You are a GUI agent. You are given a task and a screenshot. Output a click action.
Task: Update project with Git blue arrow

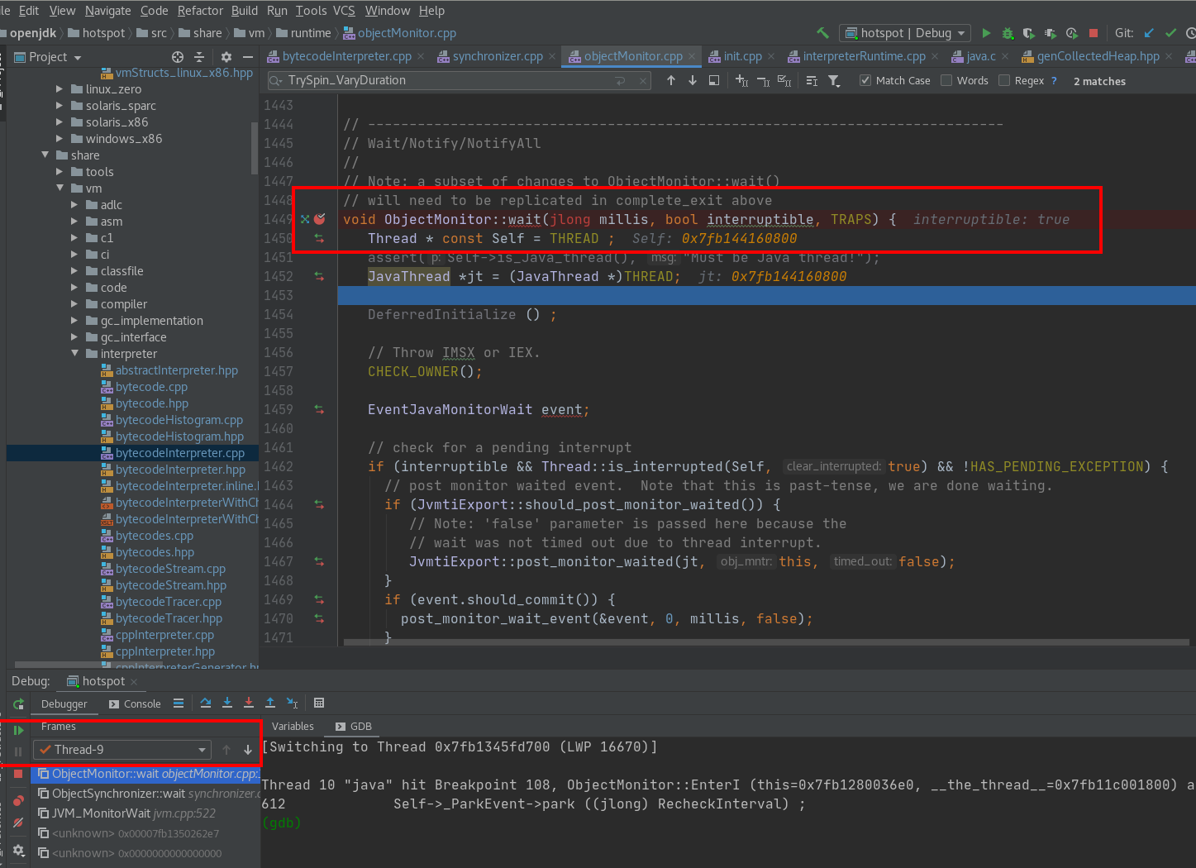[x=1149, y=33]
